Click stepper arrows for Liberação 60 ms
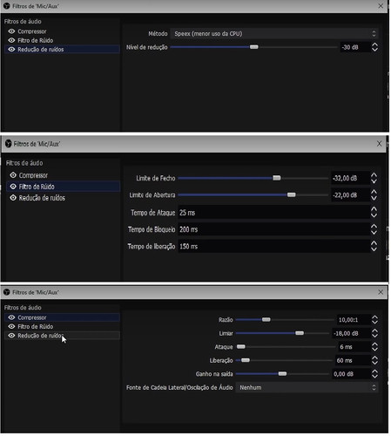This screenshot has height=436, width=391. (x=374, y=360)
